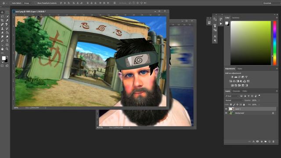Image resolution: width=281 pixels, height=158 pixels.
Task: Create a new group with the folder icon
Action: tap(265, 141)
